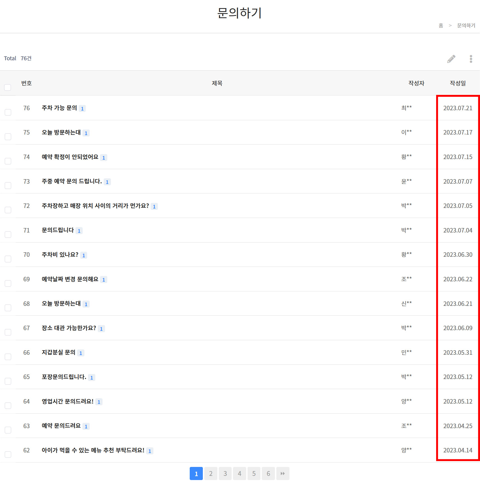This screenshot has width=480, height=482.
Task: Click reply count badge on post 76
Action: click(x=82, y=109)
